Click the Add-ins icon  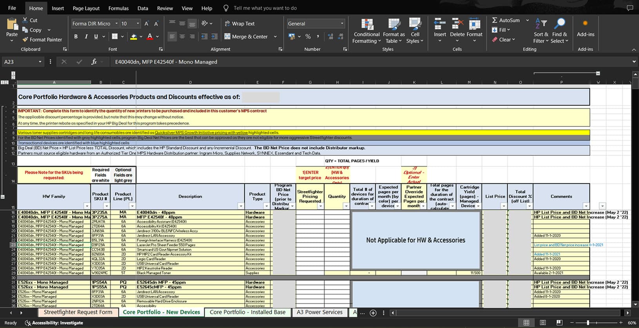pyautogui.click(x=585, y=24)
